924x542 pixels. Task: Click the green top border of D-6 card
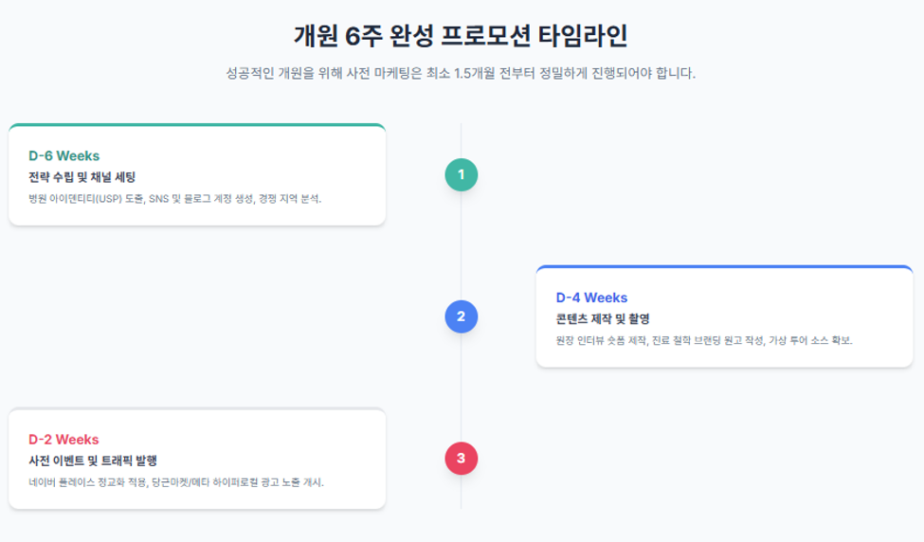[x=197, y=125]
